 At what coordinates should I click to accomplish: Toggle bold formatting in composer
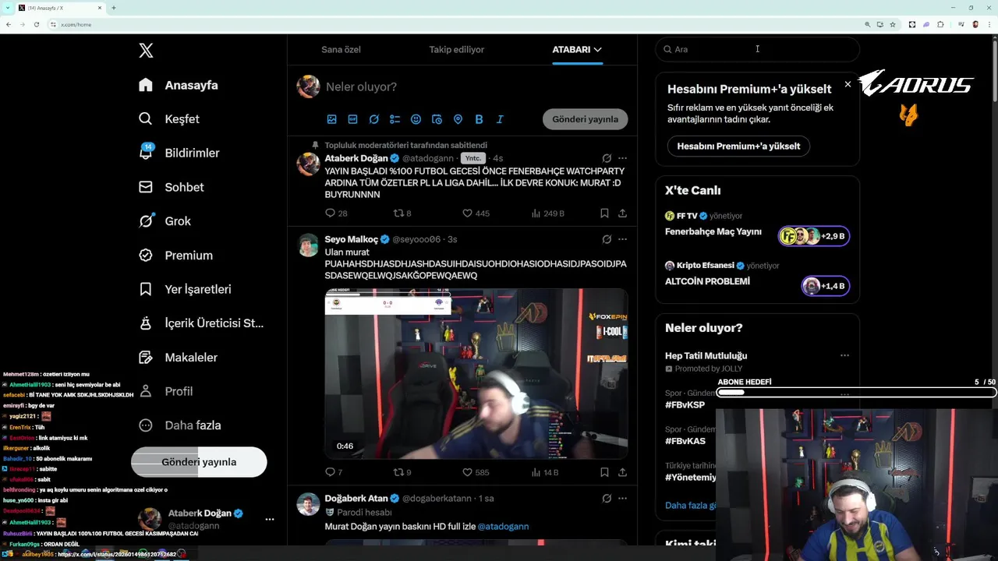coord(479,119)
